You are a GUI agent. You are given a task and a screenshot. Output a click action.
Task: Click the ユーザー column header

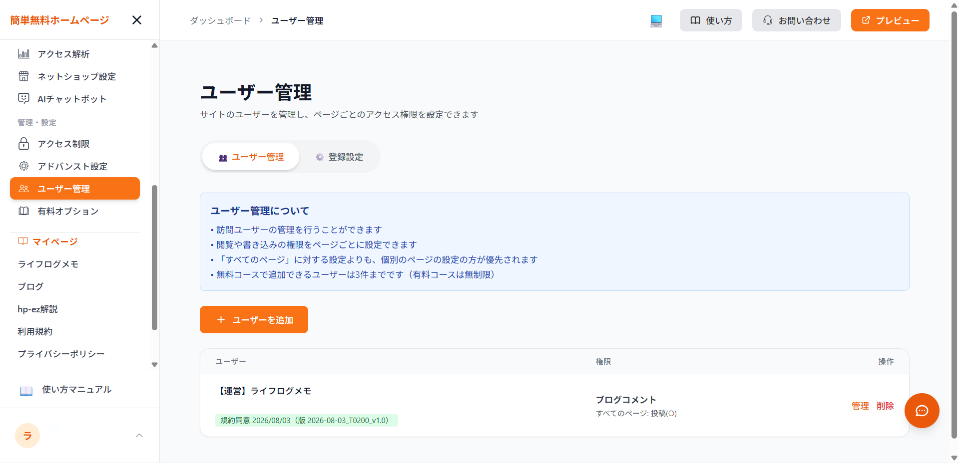click(231, 361)
